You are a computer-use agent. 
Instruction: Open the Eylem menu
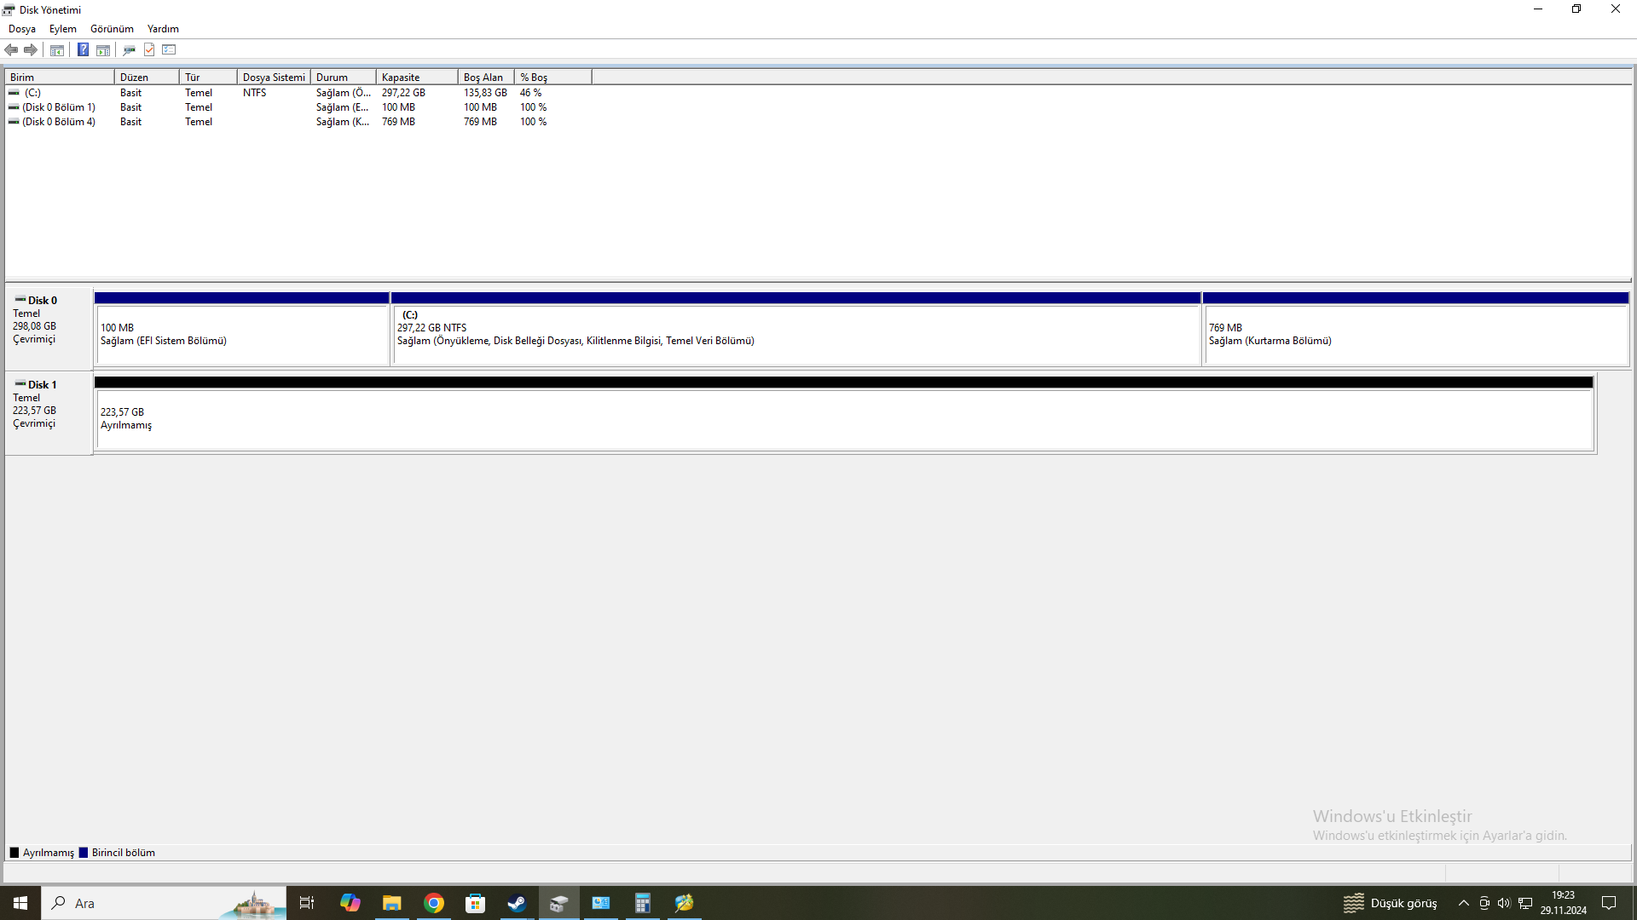click(62, 29)
